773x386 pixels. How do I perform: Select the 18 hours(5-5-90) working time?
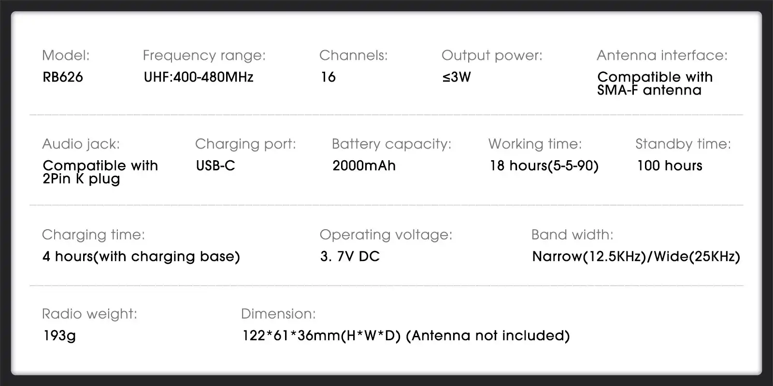click(x=544, y=166)
